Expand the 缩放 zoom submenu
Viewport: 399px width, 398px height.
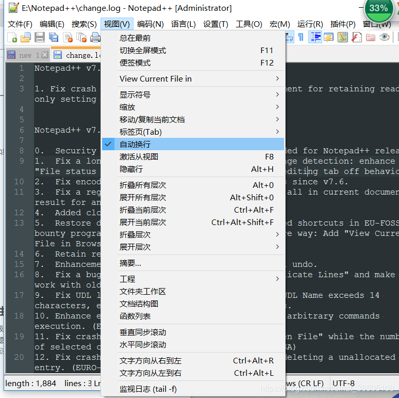(193, 107)
